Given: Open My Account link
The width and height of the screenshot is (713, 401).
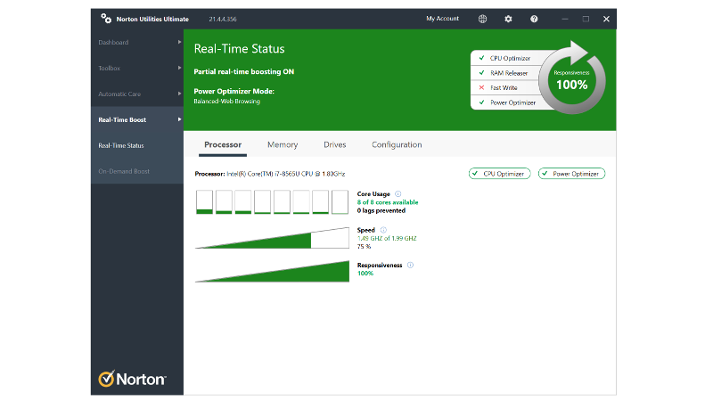Looking at the screenshot, I should (442, 19).
